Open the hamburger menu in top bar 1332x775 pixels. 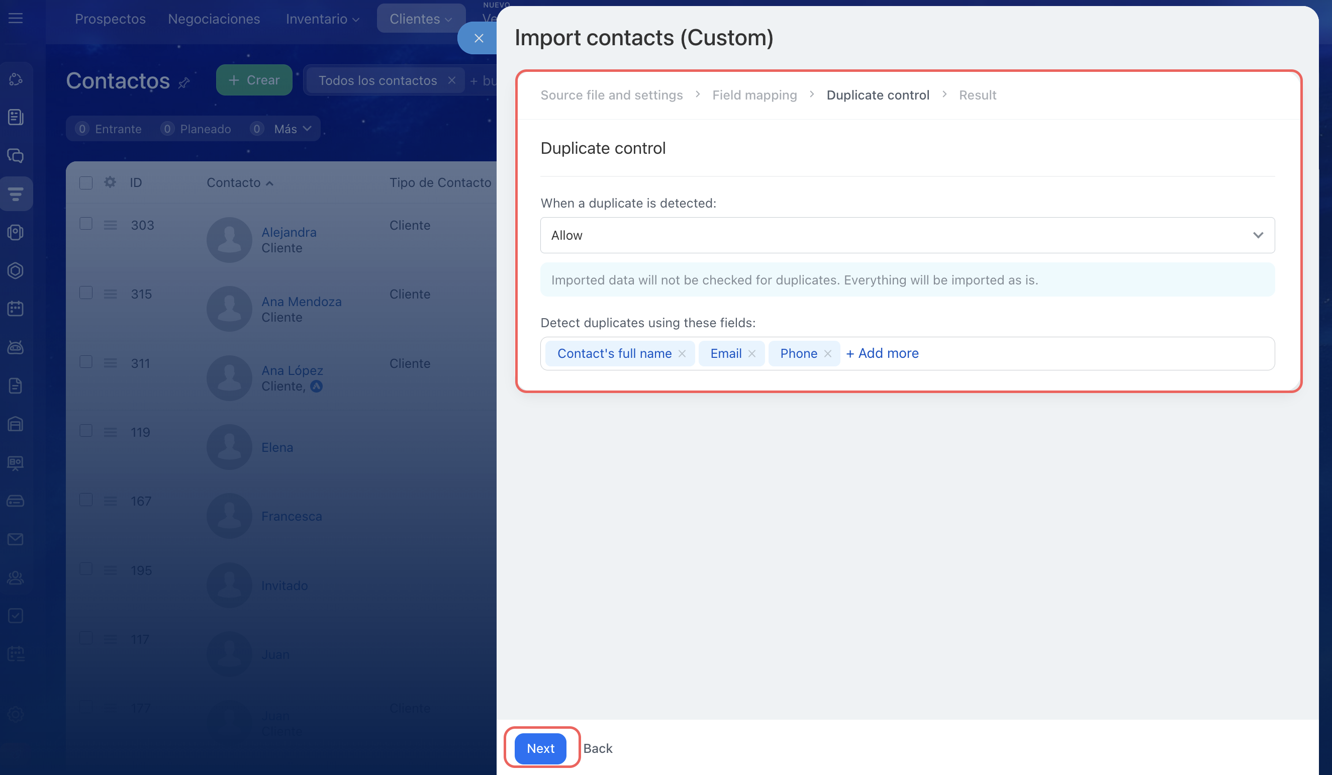16,19
